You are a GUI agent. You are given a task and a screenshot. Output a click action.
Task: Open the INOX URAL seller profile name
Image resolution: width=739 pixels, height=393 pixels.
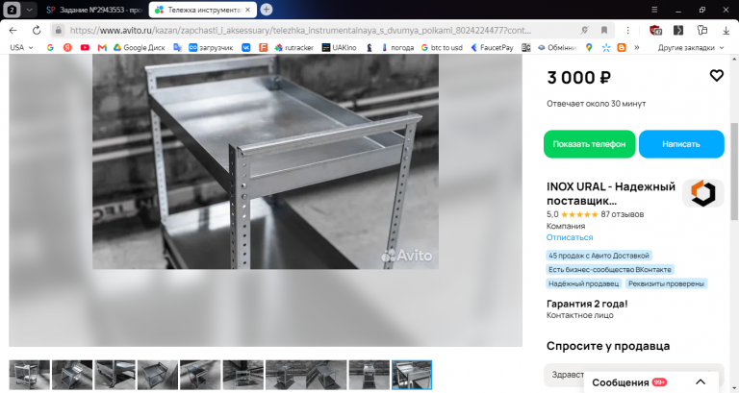pos(611,193)
